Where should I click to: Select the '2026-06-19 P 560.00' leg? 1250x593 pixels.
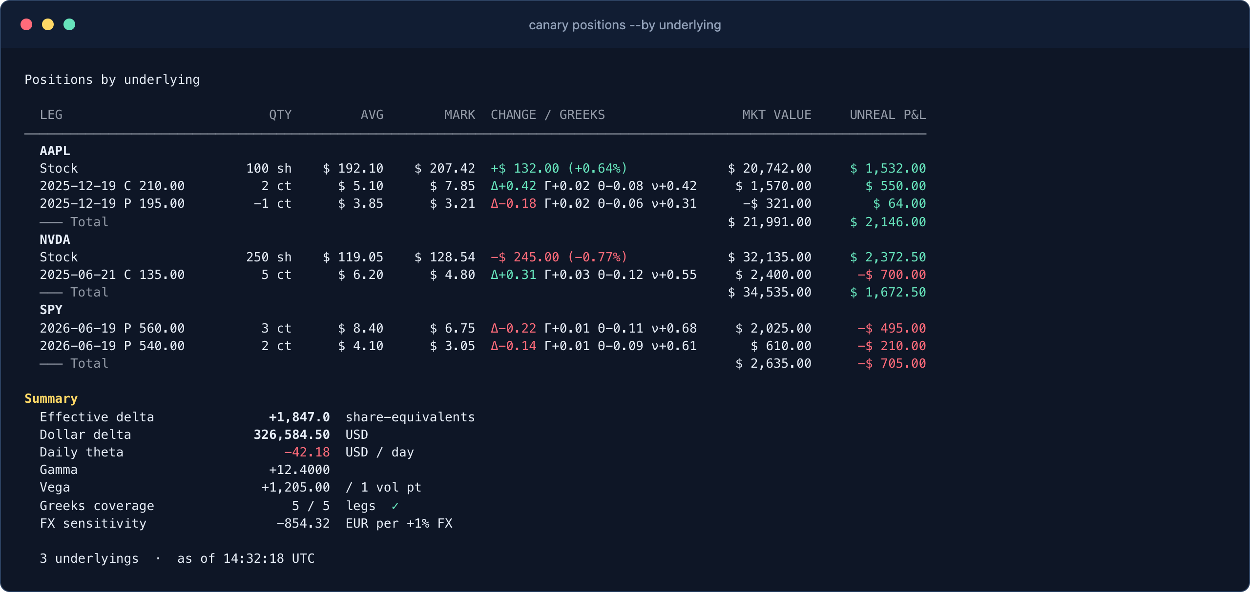tap(112, 328)
